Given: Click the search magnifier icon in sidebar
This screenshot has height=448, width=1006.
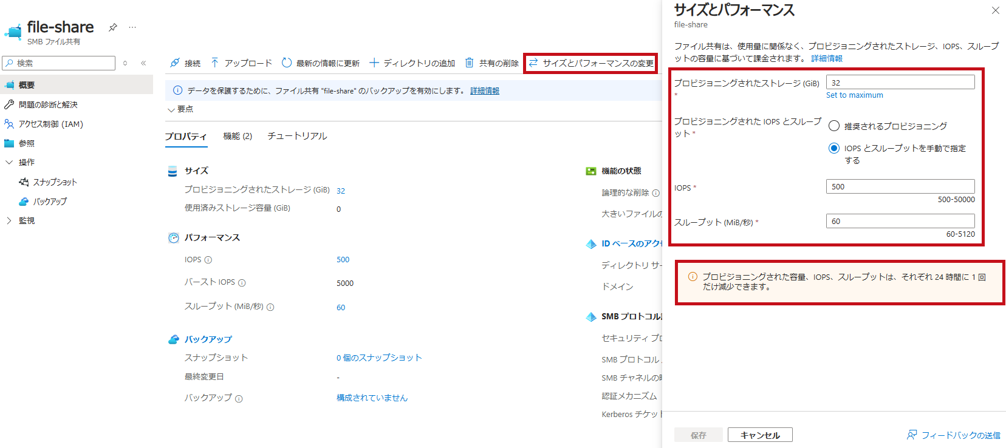Looking at the screenshot, I should click(x=9, y=63).
